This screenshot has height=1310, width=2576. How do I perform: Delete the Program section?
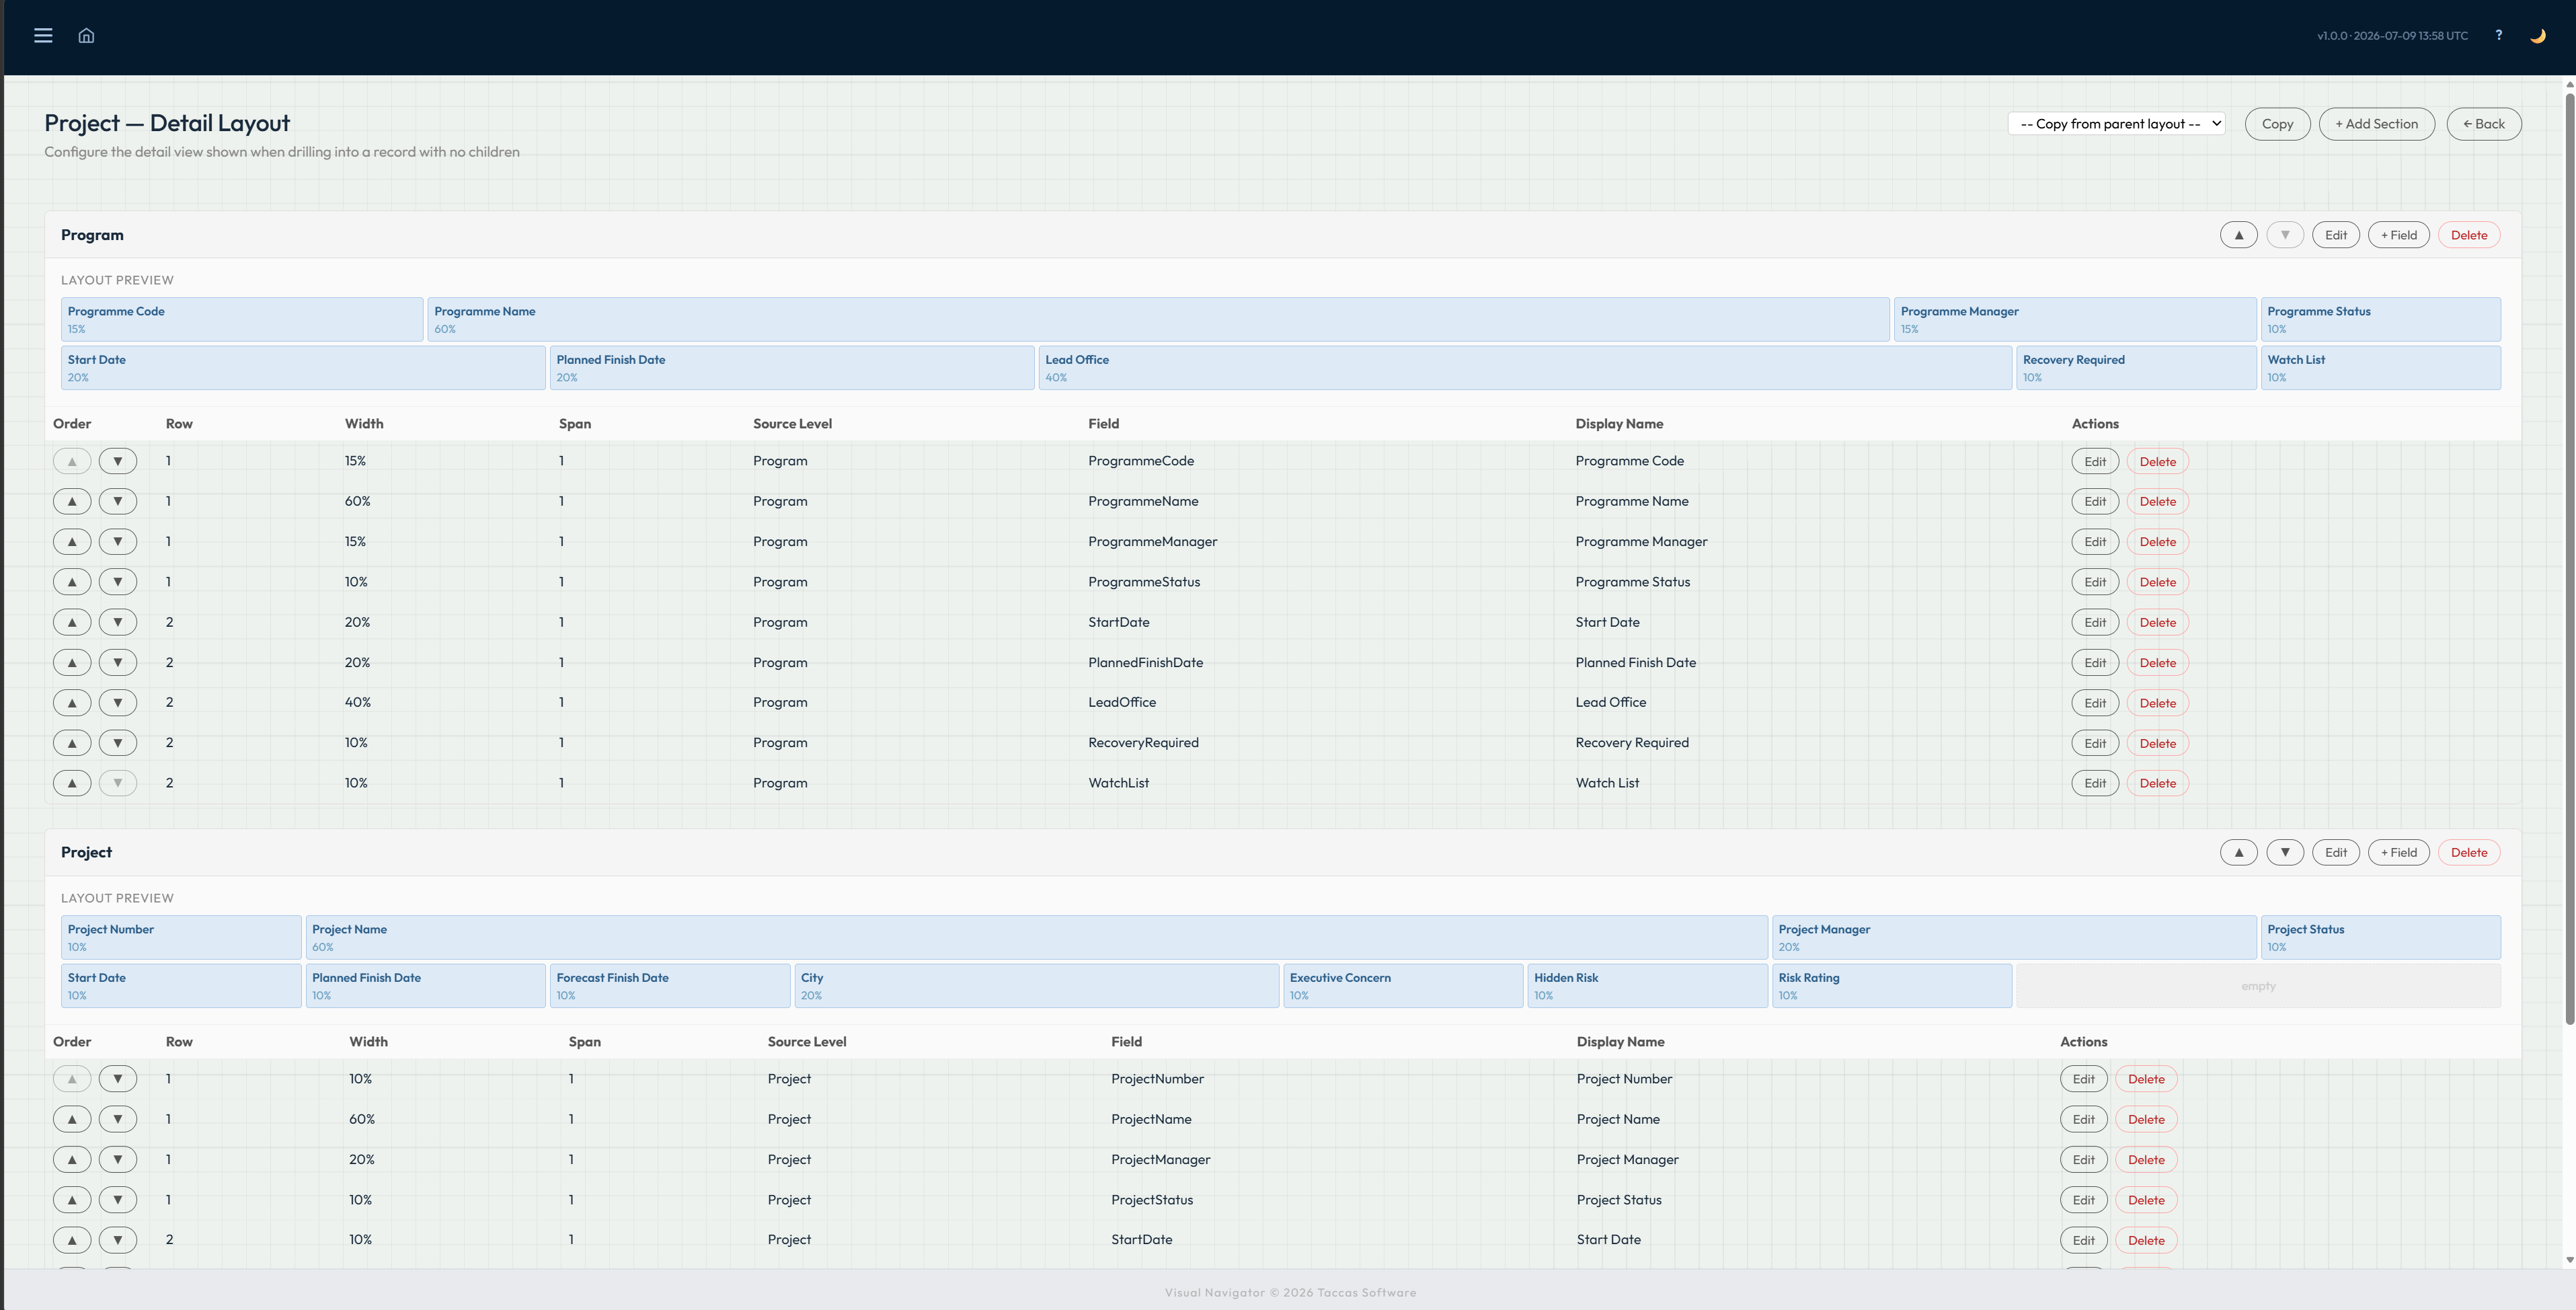click(x=2468, y=235)
